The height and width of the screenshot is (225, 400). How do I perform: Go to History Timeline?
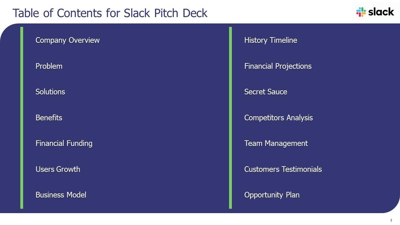[271, 40]
